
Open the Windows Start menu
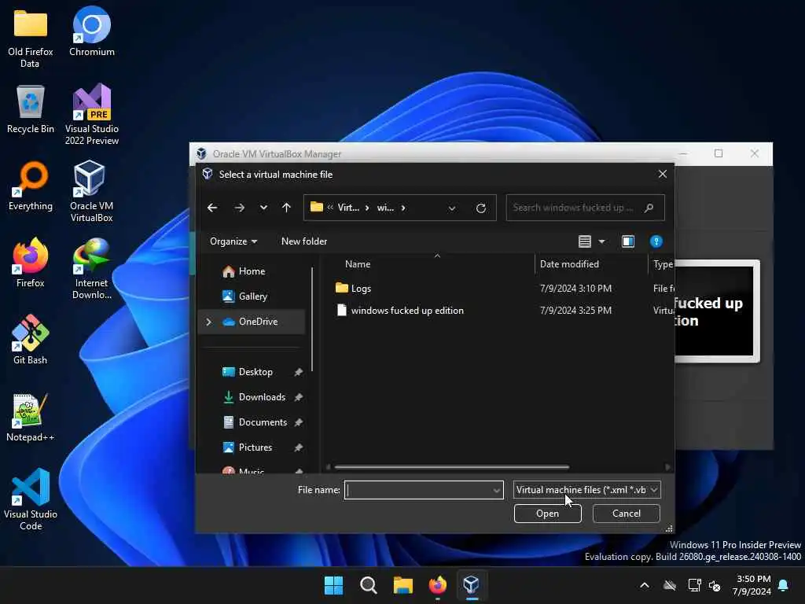pyautogui.click(x=333, y=585)
